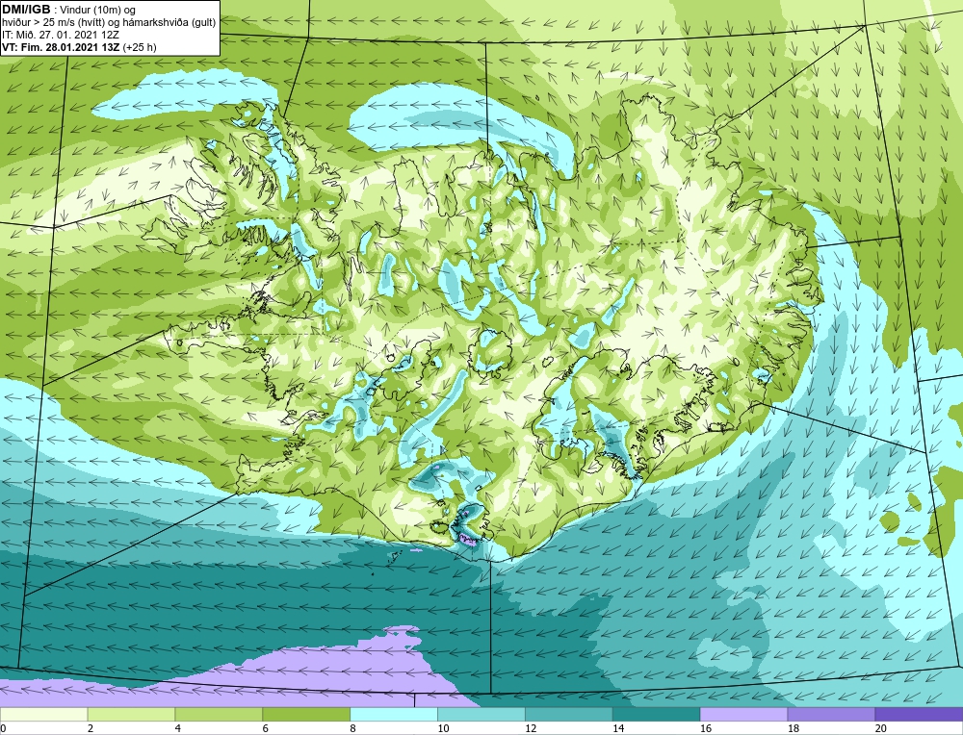Click the 14–16 m/s dark teal legend swatch
The width and height of the screenshot is (963, 735).
[656, 714]
